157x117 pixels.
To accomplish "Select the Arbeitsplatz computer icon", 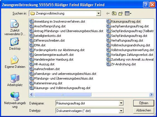I will [15, 80].
